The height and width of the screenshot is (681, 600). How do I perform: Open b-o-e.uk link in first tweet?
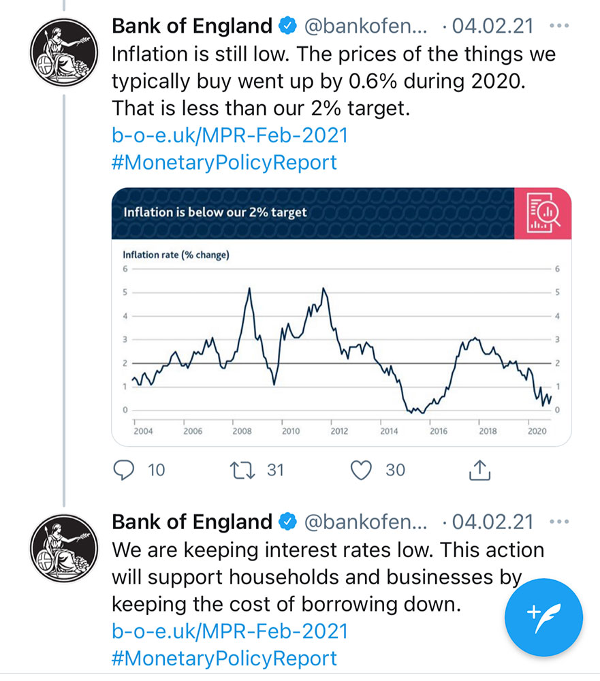[230, 136]
